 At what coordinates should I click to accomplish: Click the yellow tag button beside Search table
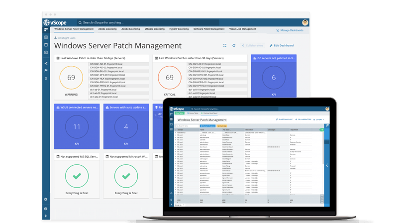tap(221, 126)
